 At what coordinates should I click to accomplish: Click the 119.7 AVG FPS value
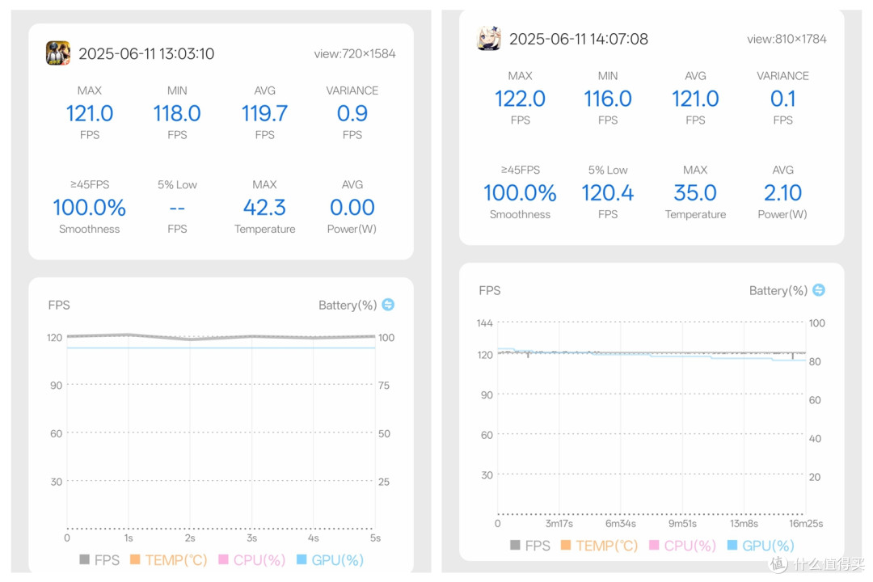click(264, 114)
